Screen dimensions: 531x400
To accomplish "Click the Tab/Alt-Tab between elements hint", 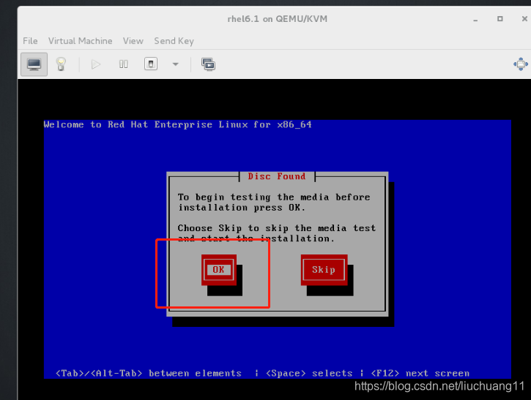I will click(149, 373).
